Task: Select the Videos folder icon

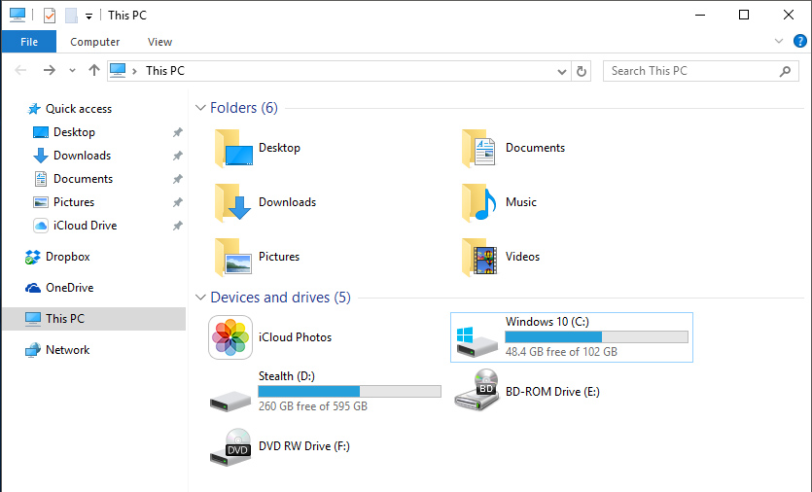Action: pos(479,258)
